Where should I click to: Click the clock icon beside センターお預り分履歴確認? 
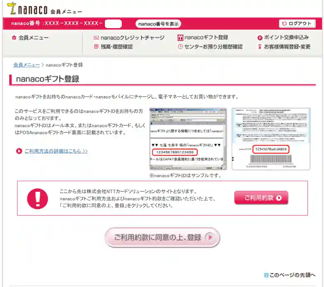180,47
